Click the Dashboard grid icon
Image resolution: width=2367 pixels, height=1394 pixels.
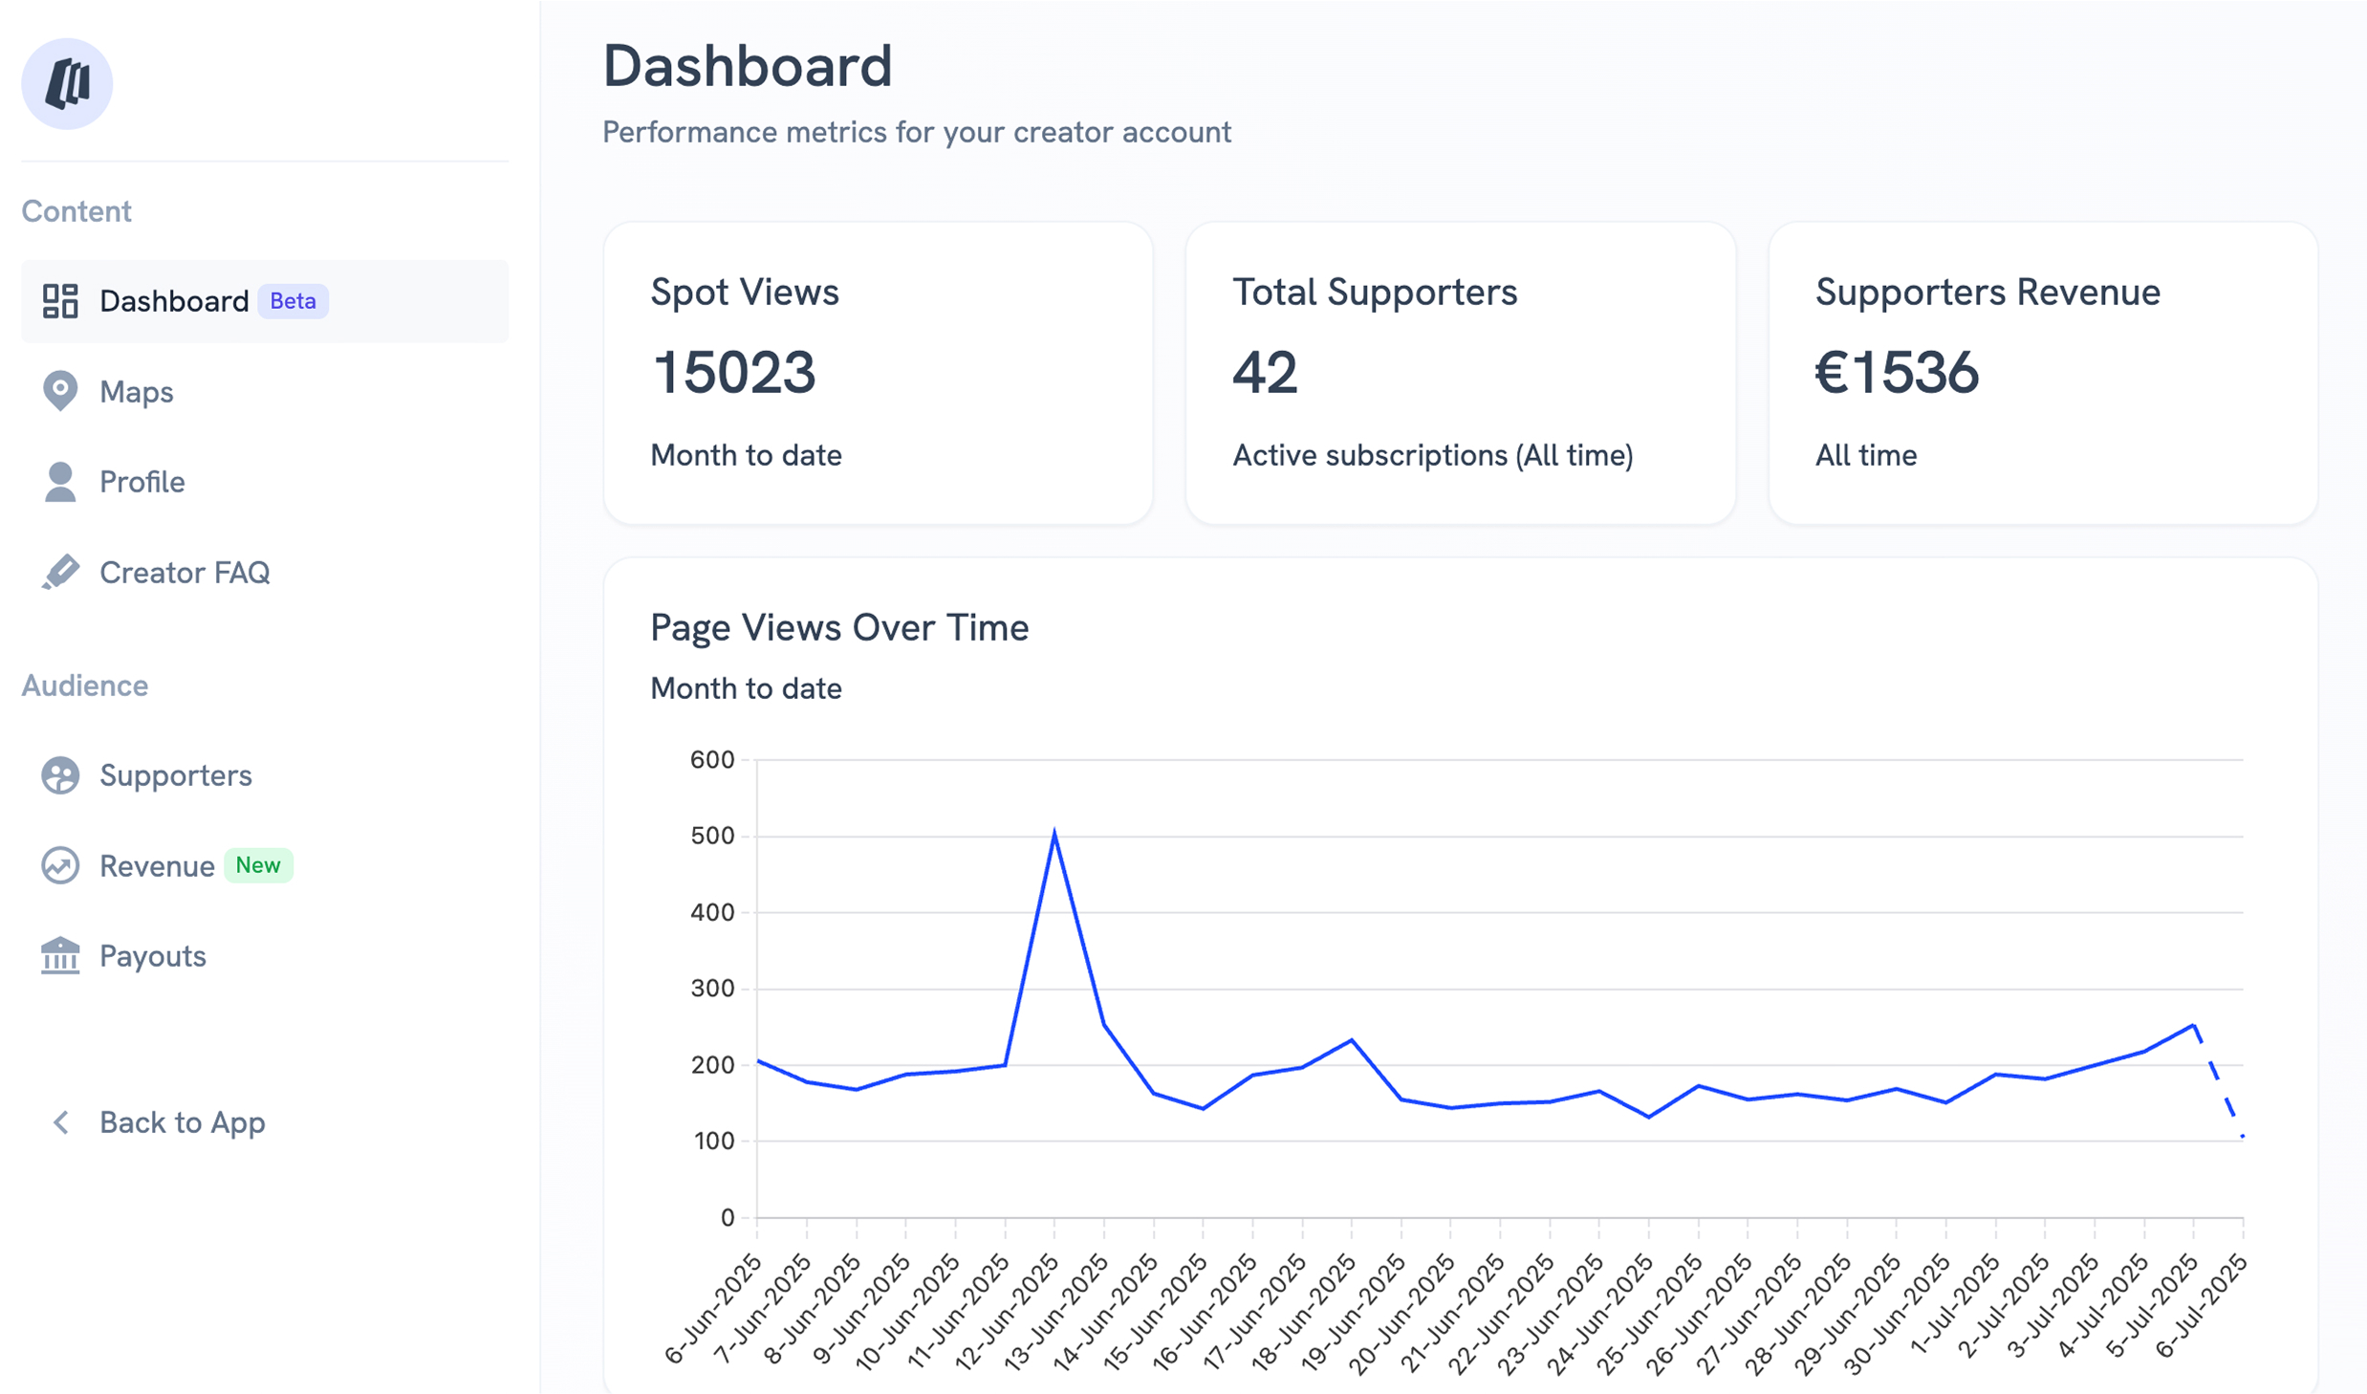coord(59,301)
